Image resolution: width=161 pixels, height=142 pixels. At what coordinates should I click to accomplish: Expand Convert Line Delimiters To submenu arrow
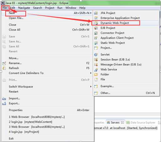pos(91,73)
